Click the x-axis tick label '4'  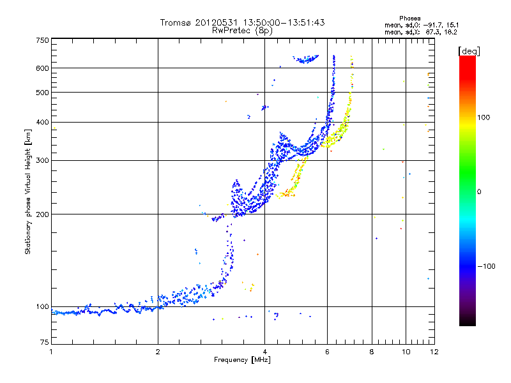[x=264, y=352]
